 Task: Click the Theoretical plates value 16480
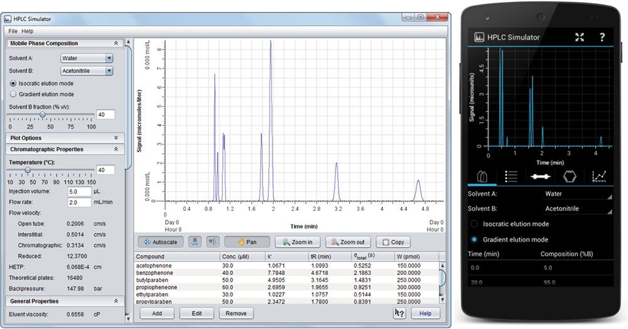[x=75, y=278]
